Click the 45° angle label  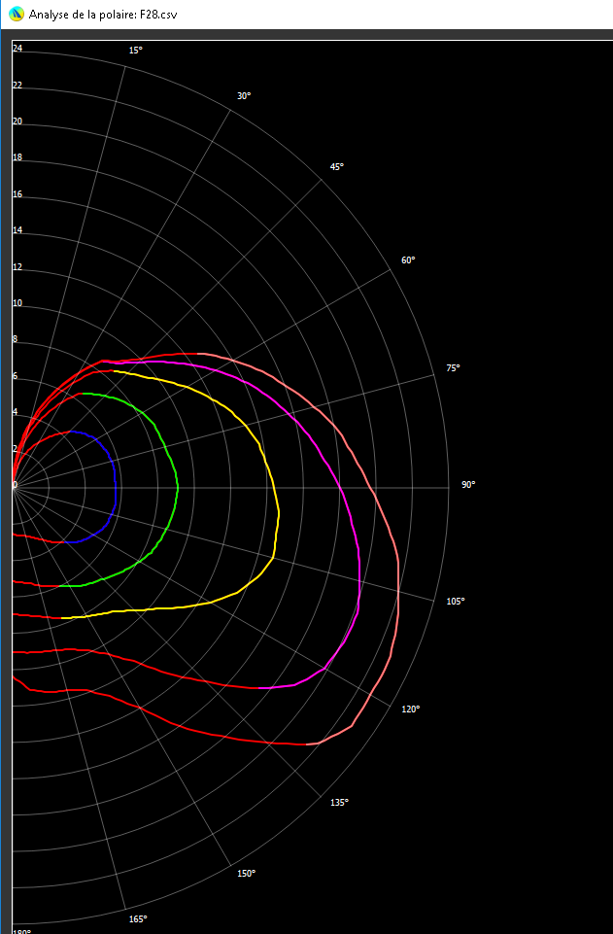click(x=337, y=167)
